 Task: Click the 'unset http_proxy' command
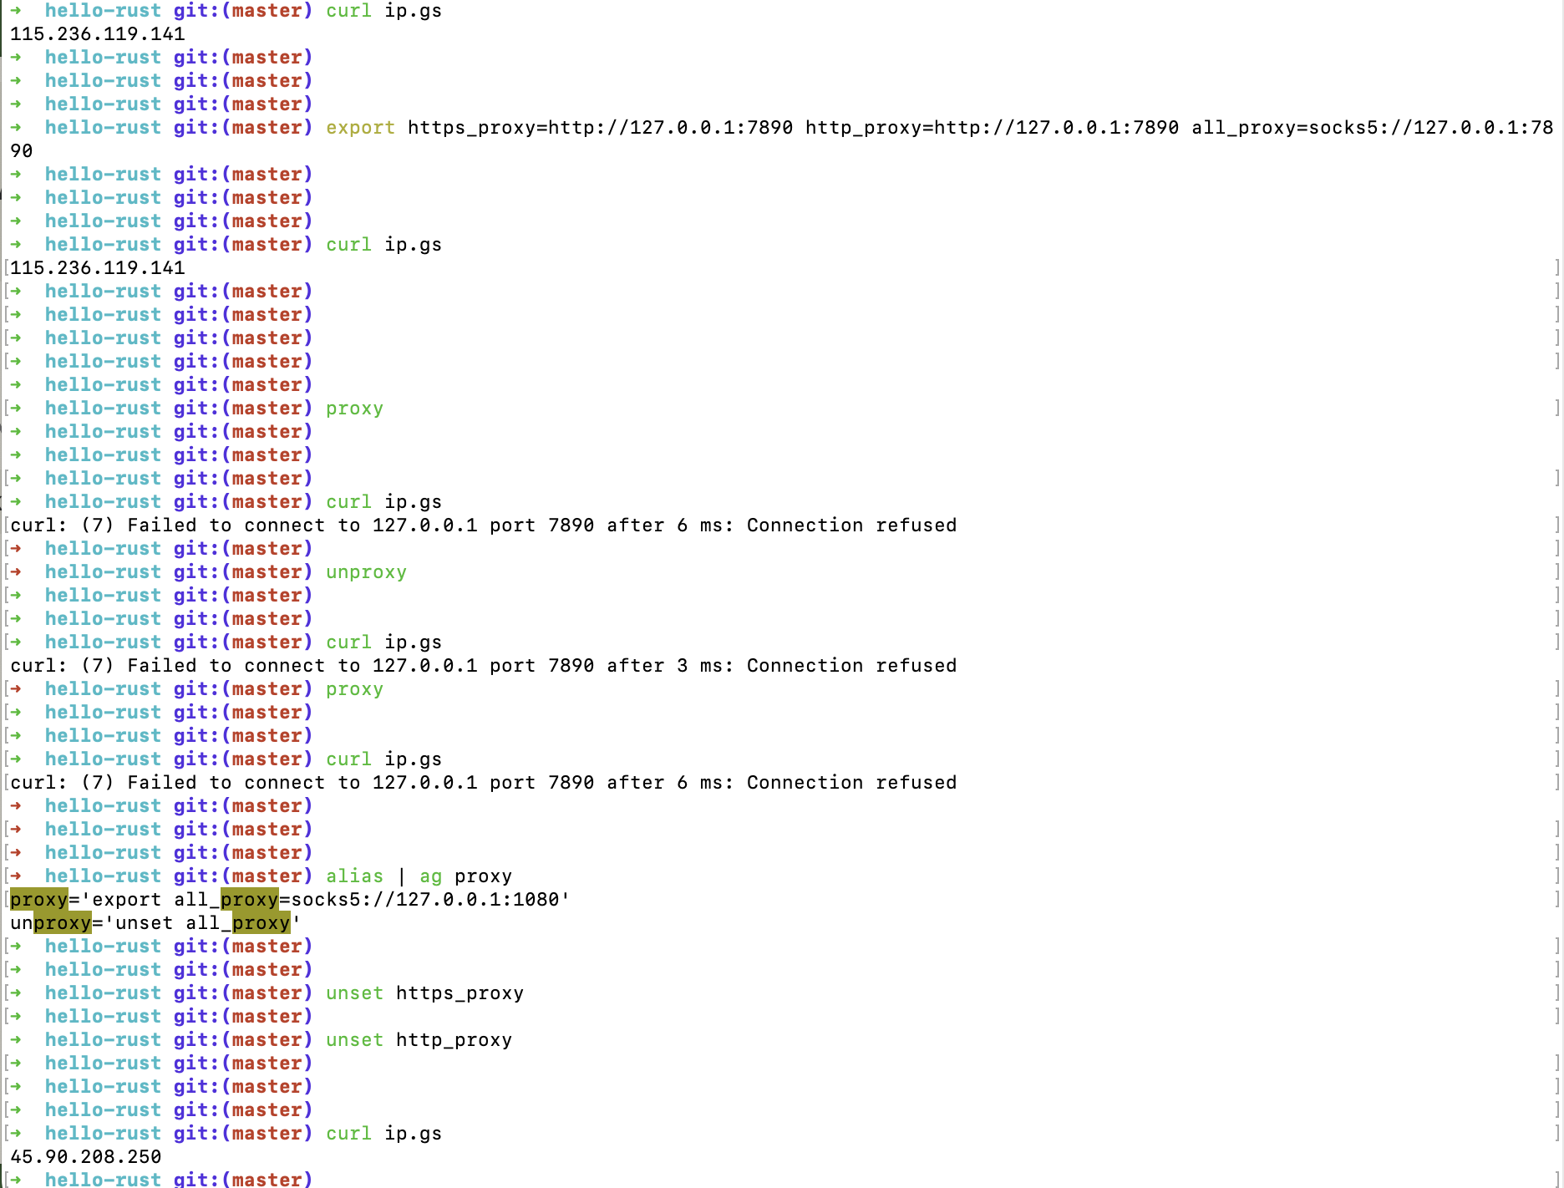[419, 1040]
